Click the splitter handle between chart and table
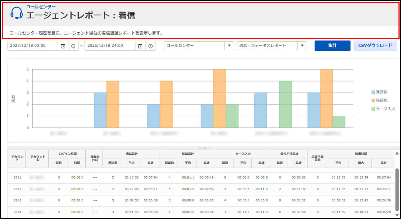This screenshot has width=401, height=219. pyautogui.click(x=204, y=148)
